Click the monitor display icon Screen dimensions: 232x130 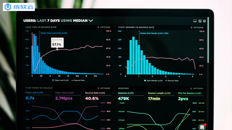tap(195, 21)
